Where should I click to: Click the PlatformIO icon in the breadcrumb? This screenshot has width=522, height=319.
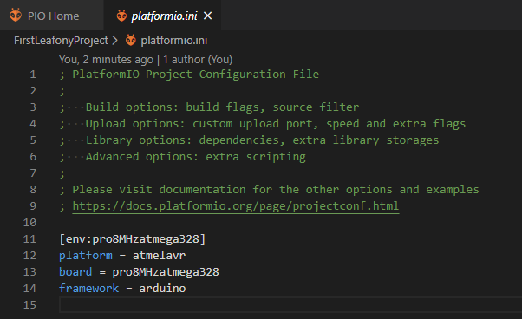tap(131, 40)
